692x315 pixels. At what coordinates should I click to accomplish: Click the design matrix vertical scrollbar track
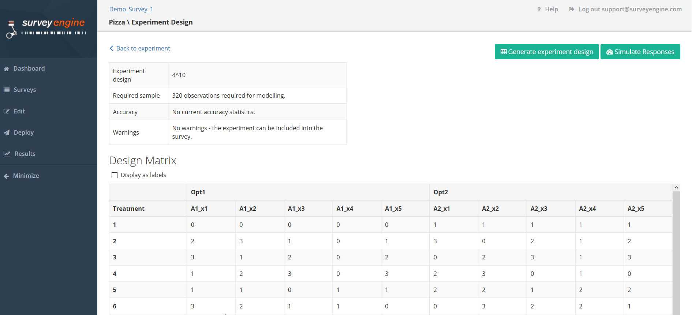pos(676,252)
